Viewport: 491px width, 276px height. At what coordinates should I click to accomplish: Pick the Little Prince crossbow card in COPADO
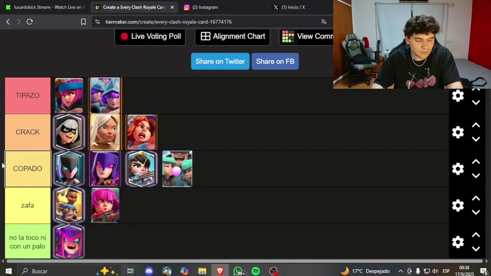[141, 169]
